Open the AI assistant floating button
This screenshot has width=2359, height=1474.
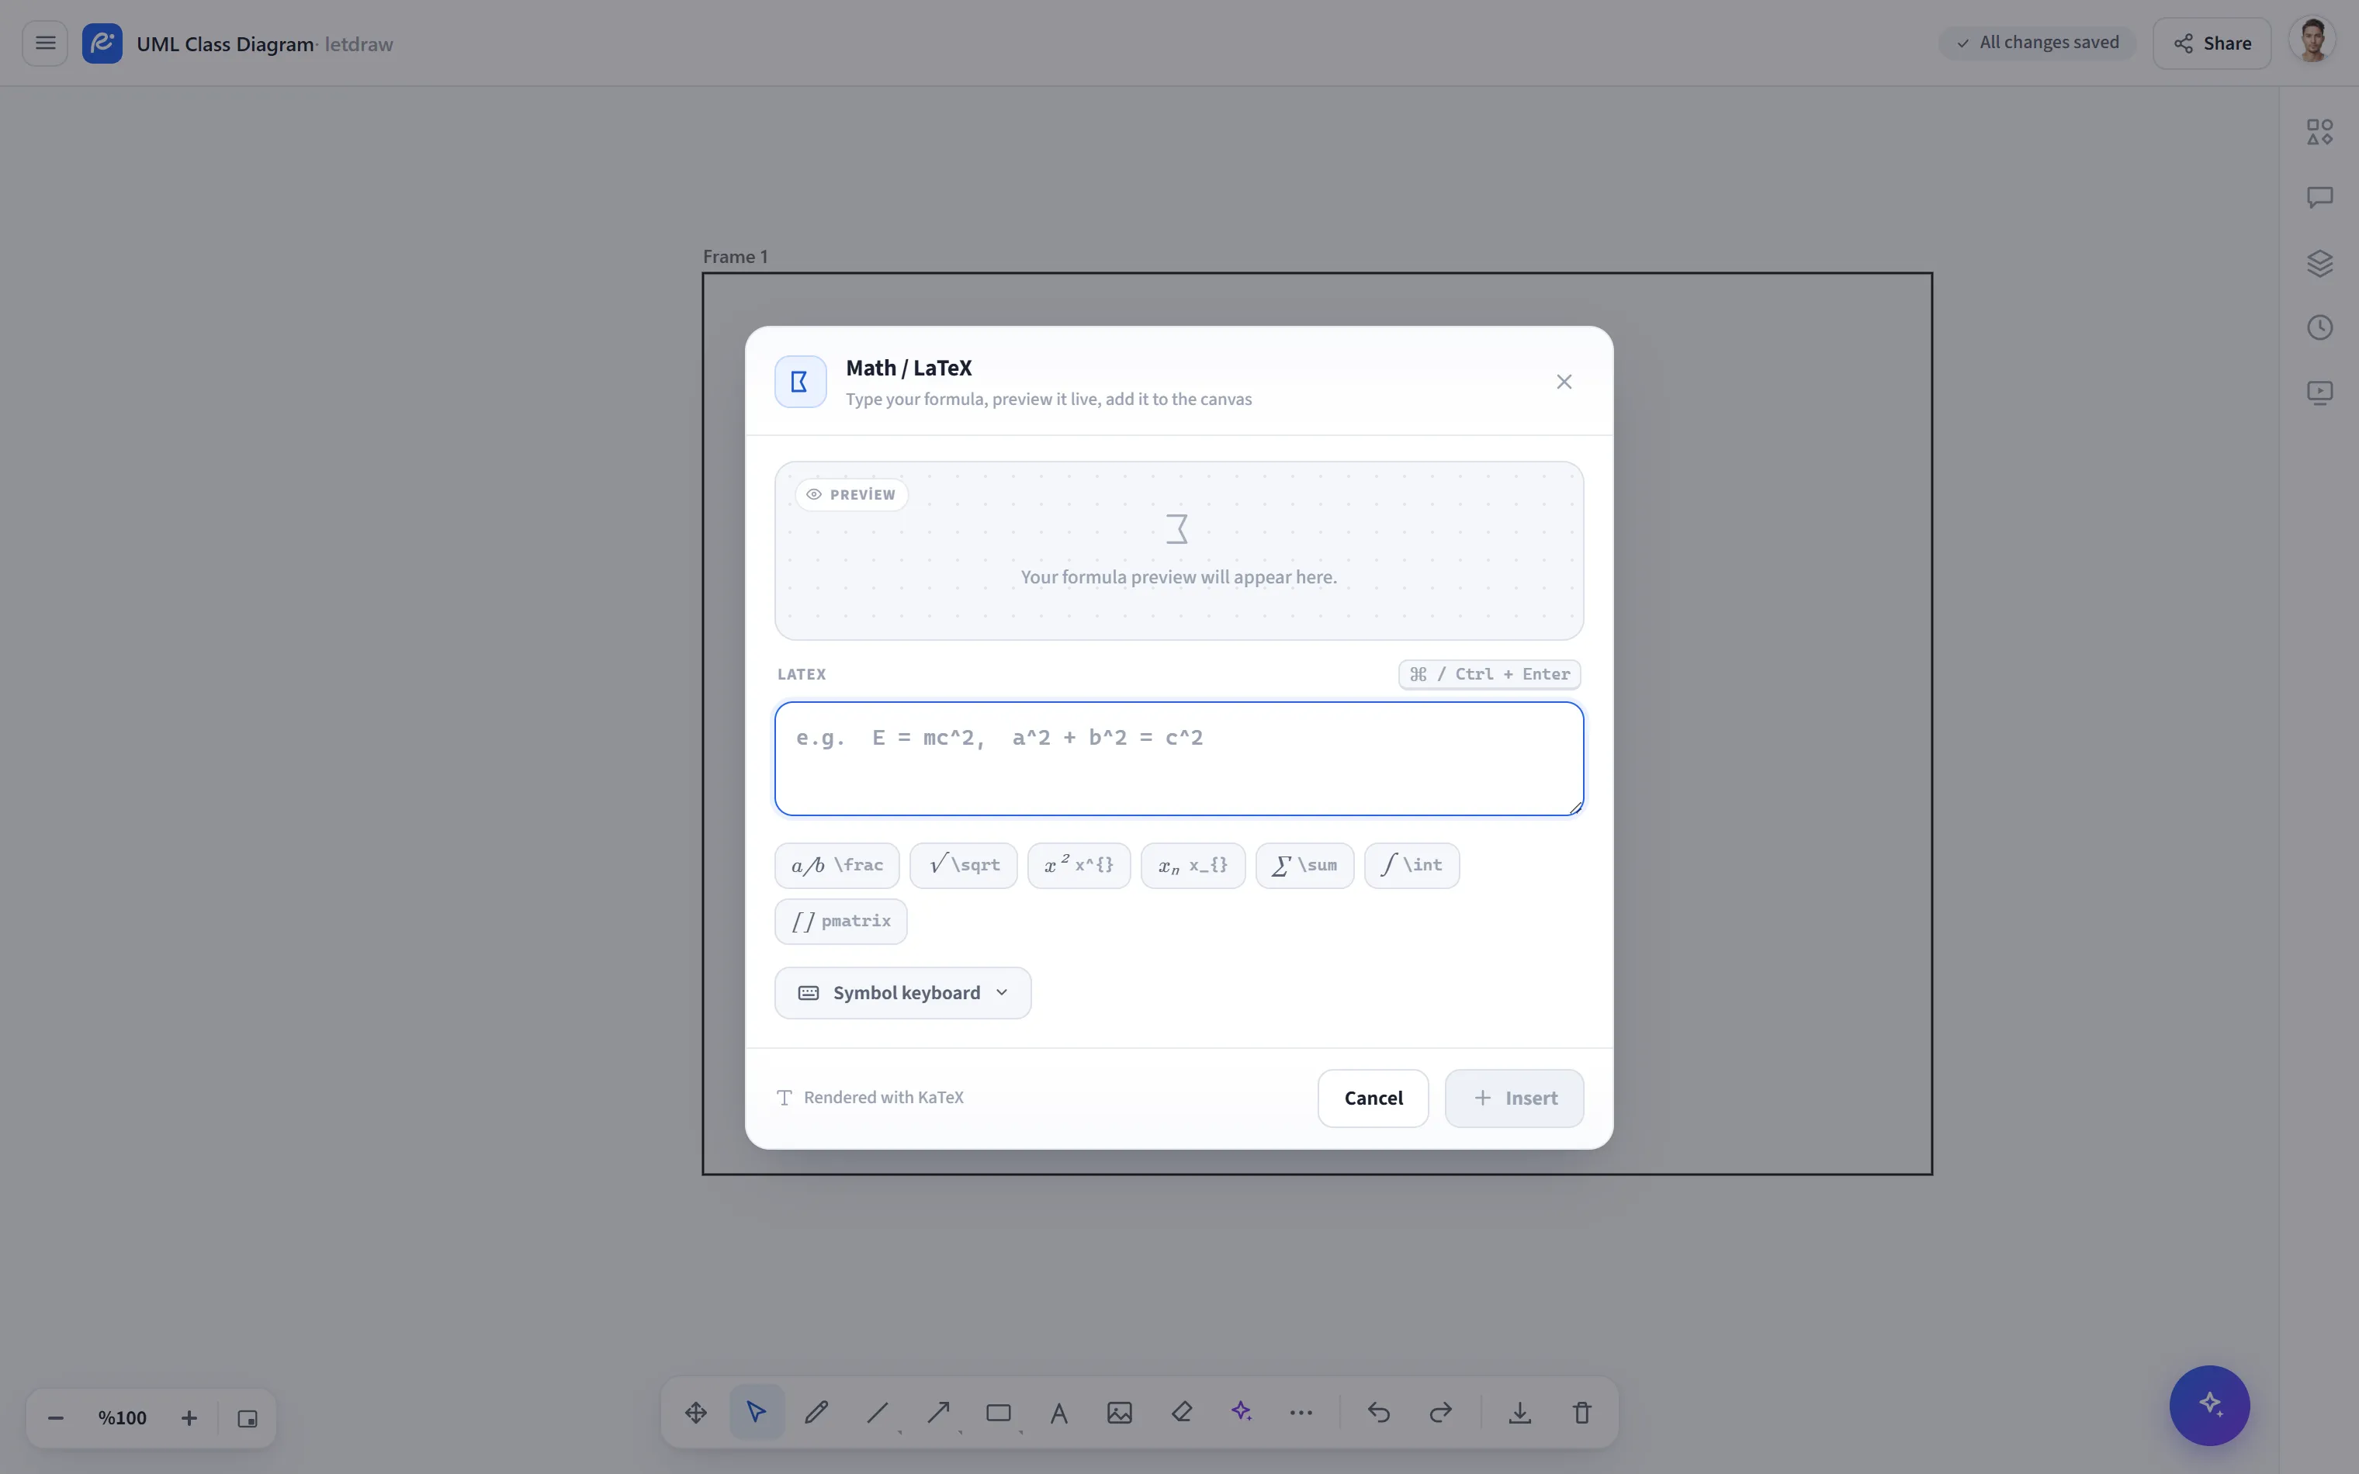(x=2209, y=1405)
